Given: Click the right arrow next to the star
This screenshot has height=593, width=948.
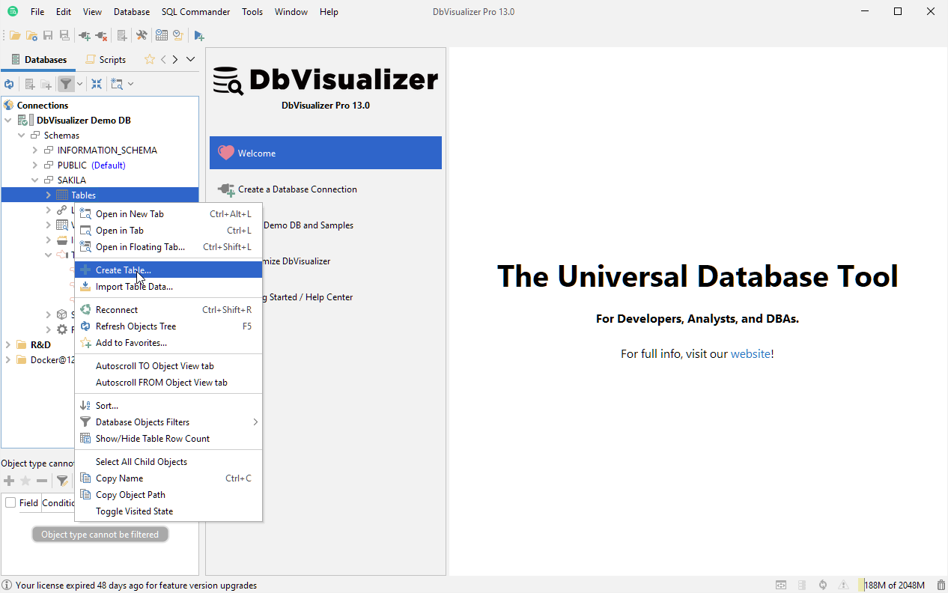Looking at the screenshot, I should click(x=175, y=59).
